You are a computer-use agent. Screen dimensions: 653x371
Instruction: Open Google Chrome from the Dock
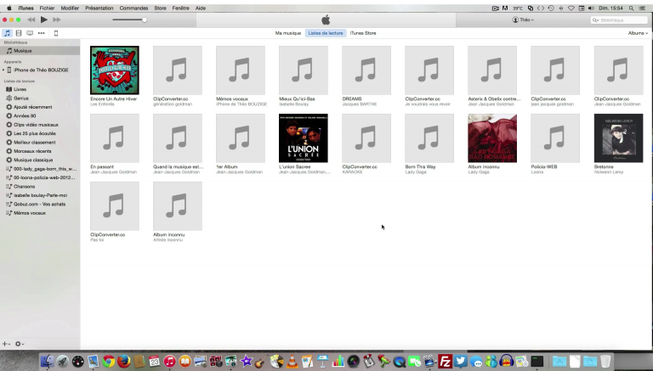tap(109, 361)
